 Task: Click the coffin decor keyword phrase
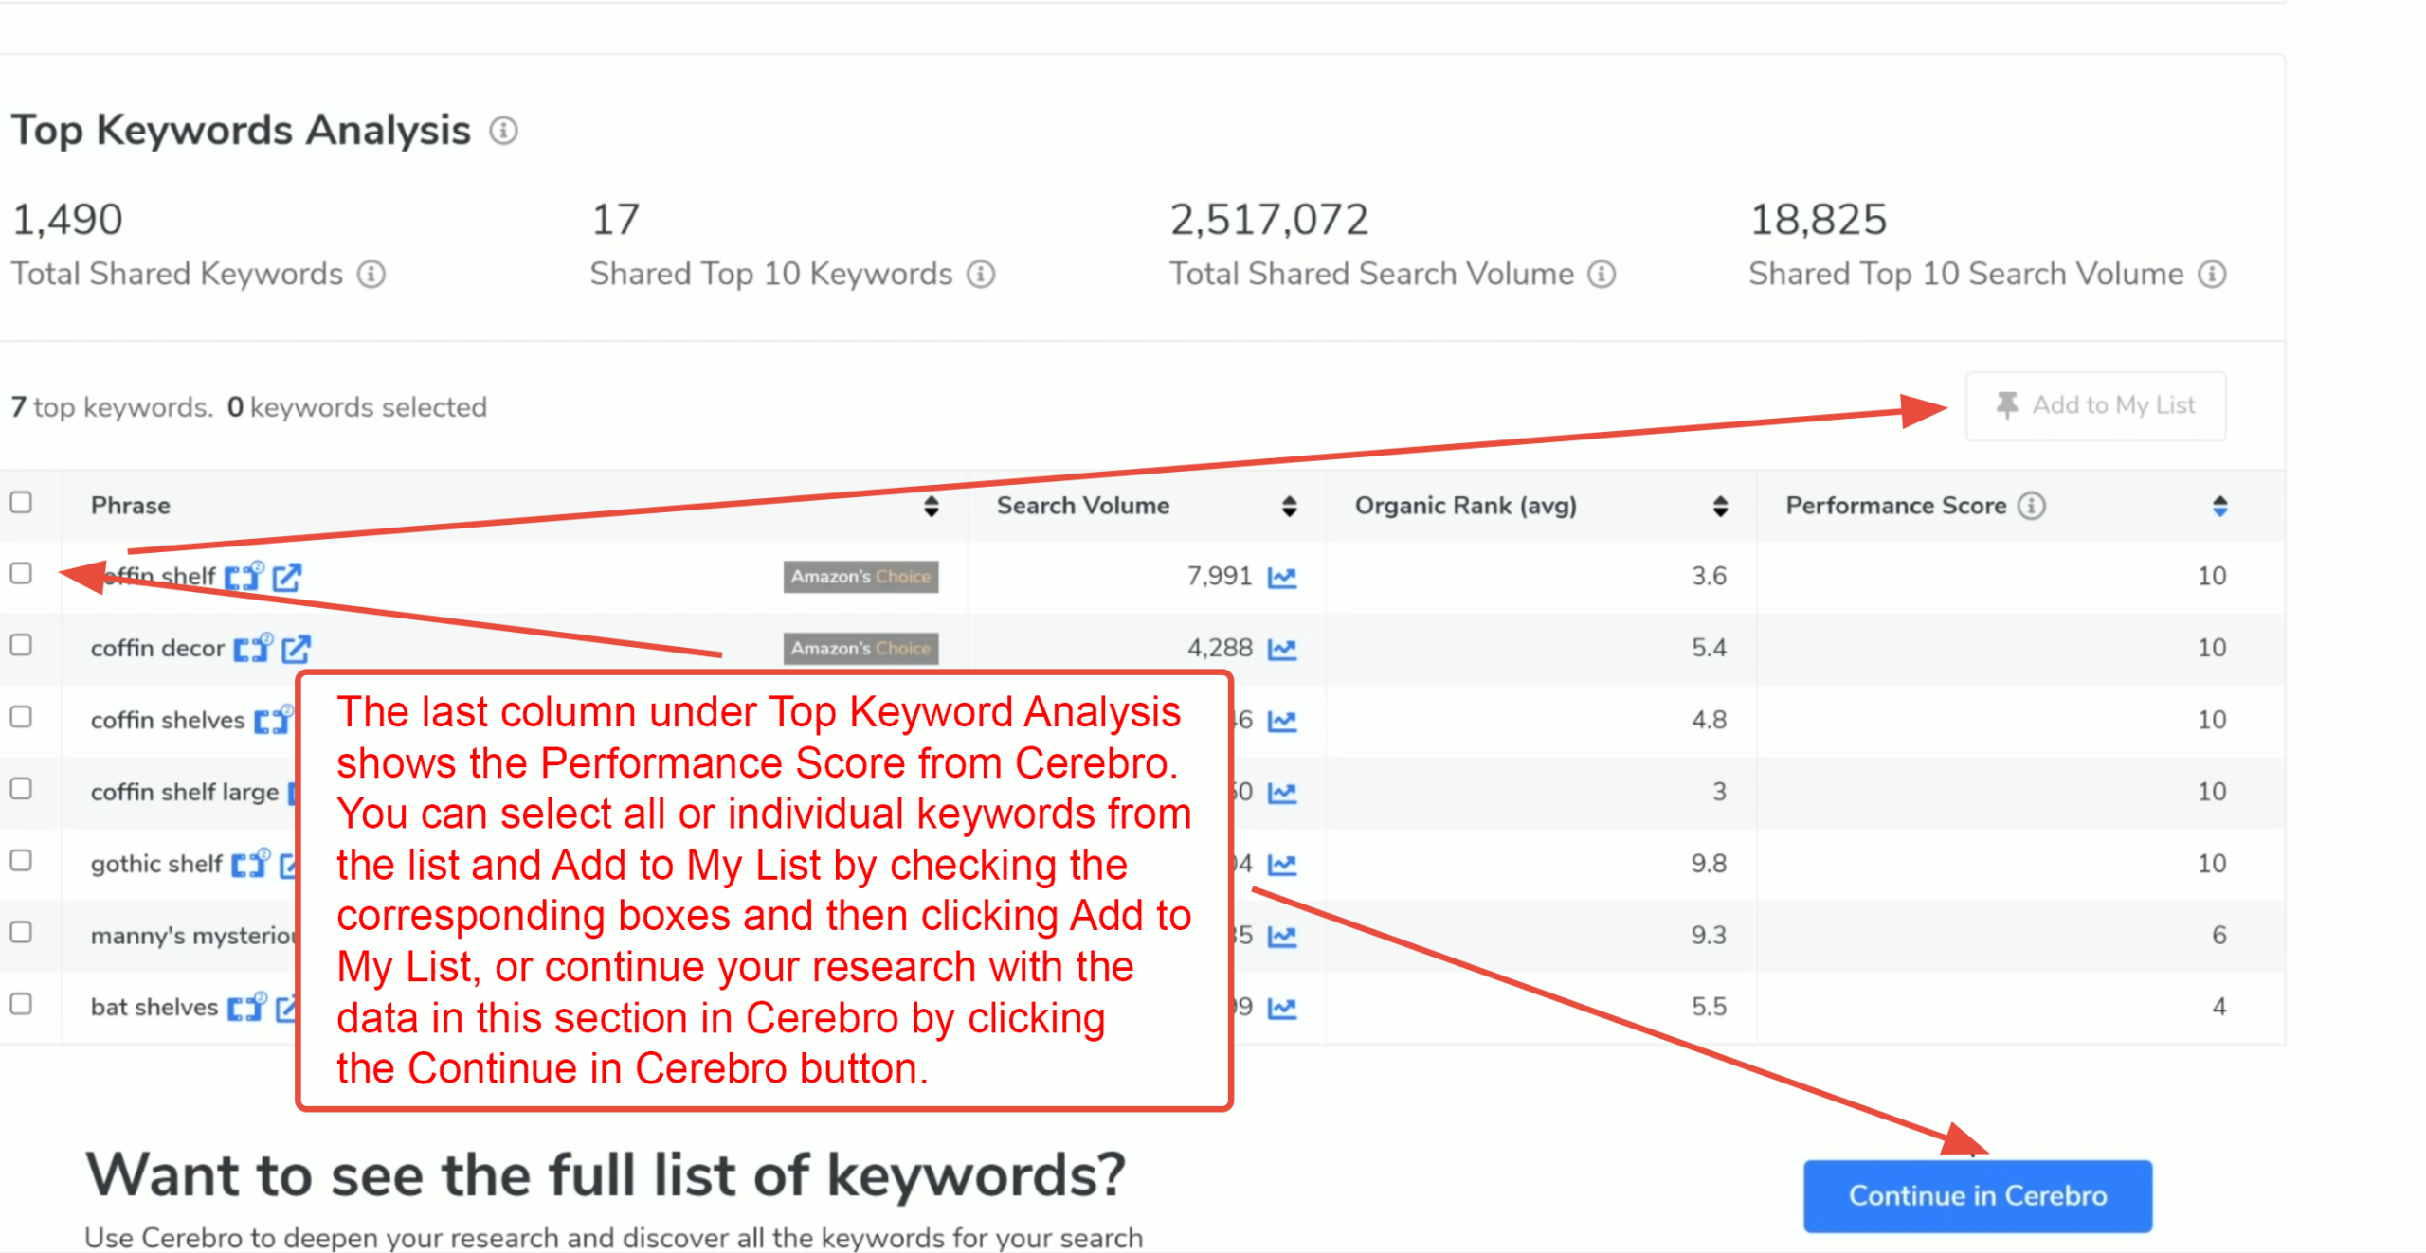coord(157,649)
